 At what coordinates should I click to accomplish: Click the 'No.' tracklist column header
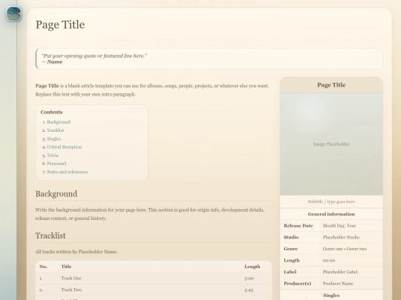[x=43, y=267]
